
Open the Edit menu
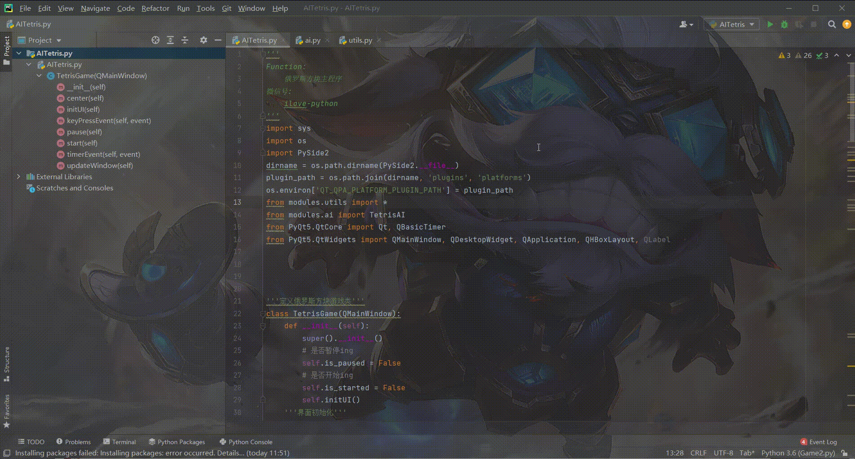[44, 8]
